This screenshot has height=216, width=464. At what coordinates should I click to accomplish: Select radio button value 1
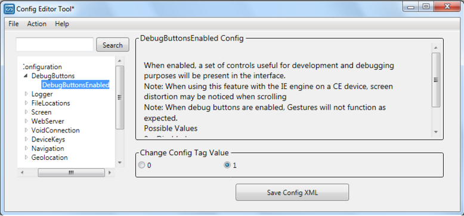point(227,165)
